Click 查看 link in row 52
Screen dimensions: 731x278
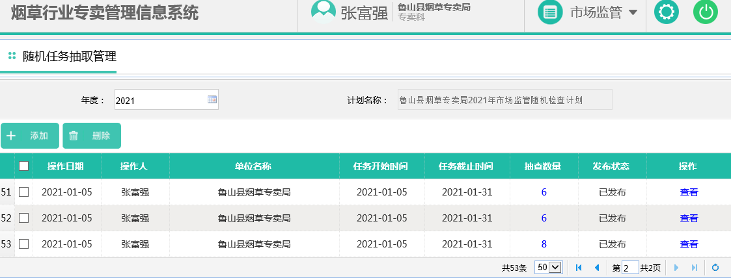(x=689, y=218)
